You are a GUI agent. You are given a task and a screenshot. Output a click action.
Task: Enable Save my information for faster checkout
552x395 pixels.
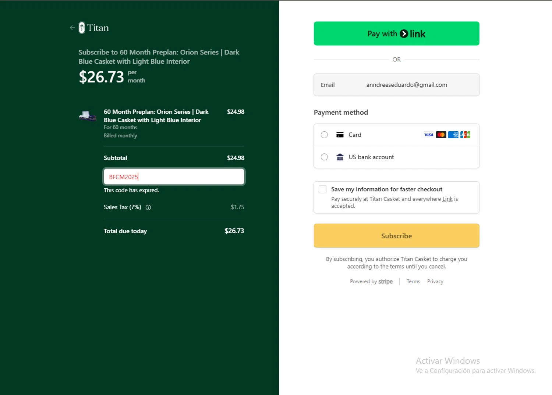(323, 189)
